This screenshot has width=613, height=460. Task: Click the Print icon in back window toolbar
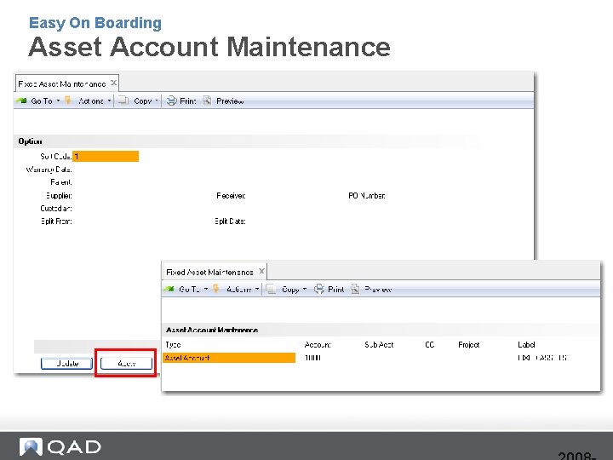coord(171,101)
